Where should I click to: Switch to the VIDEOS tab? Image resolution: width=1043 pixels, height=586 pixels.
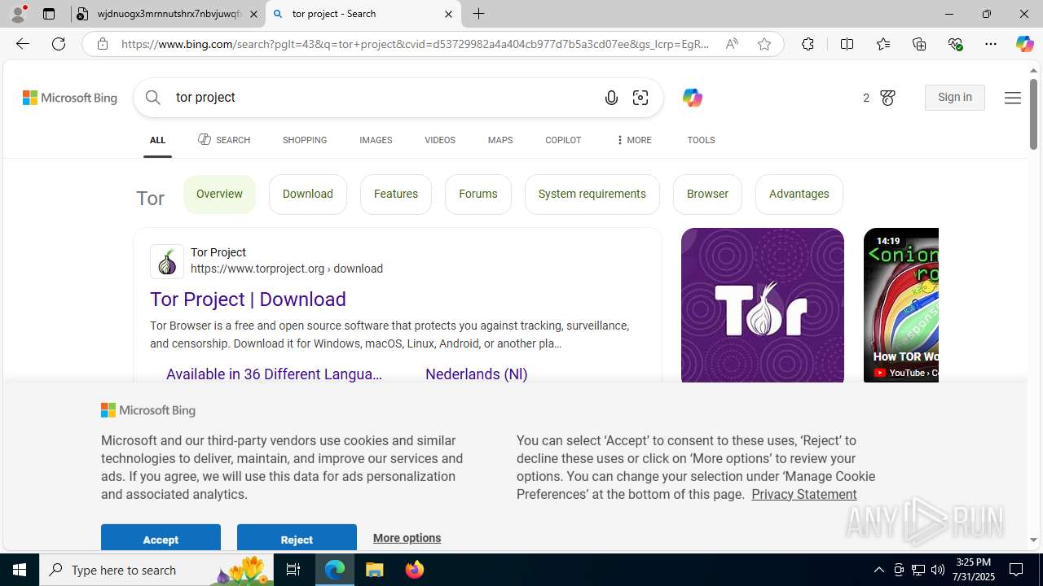pyautogui.click(x=440, y=140)
